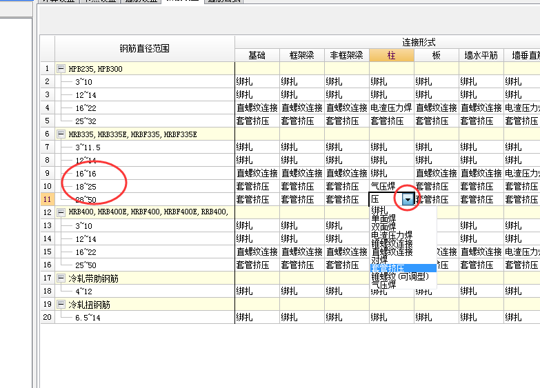Collapse the HRB335, HRB335E group
The width and height of the screenshot is (540, 388).
tap(61, 134)
